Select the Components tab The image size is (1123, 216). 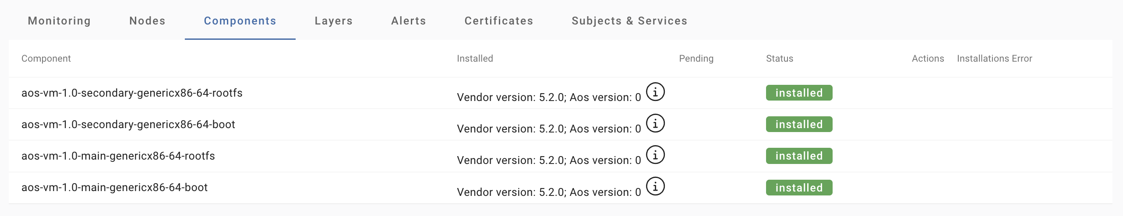pos(240,21)
